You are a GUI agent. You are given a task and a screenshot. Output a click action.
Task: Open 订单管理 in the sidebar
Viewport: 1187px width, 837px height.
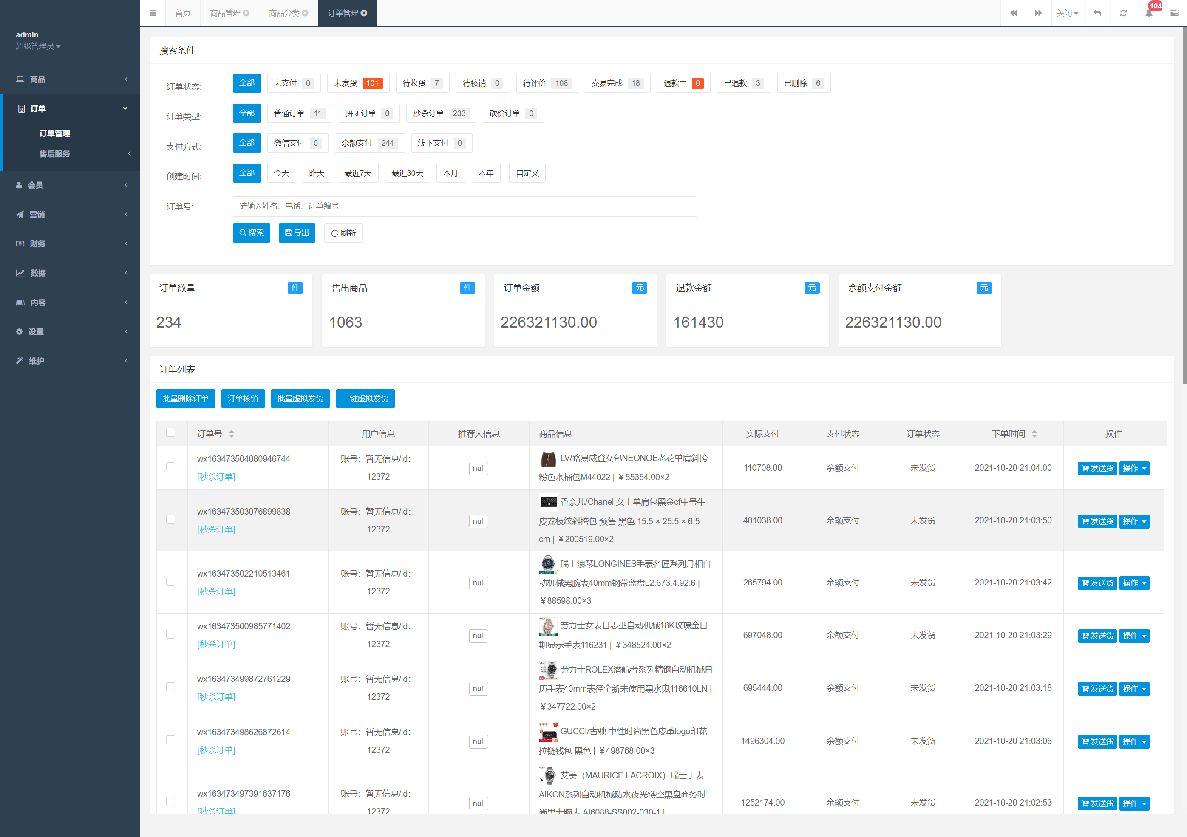tap(55, 133)
